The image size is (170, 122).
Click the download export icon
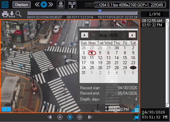click(12, 14)
